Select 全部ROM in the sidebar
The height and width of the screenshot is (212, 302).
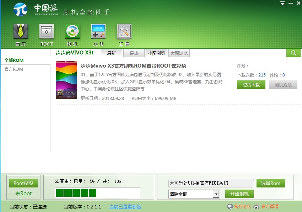pos(14,60)
